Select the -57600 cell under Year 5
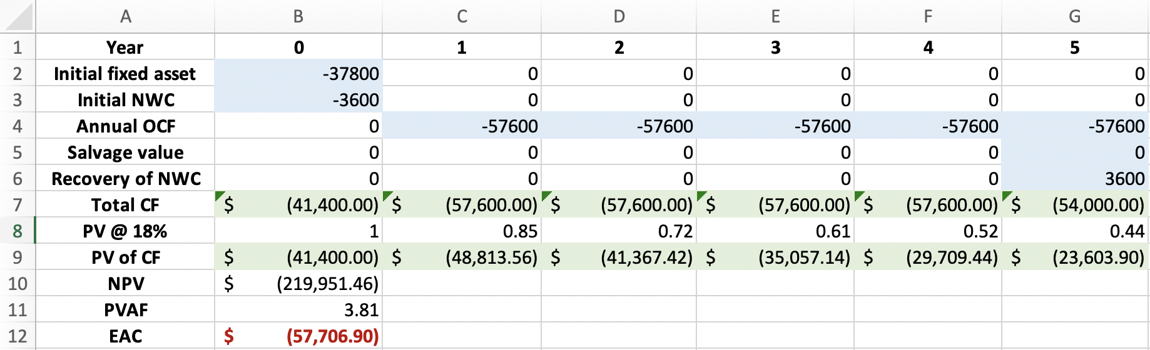1150x350 pixels. pos(1075,126)
